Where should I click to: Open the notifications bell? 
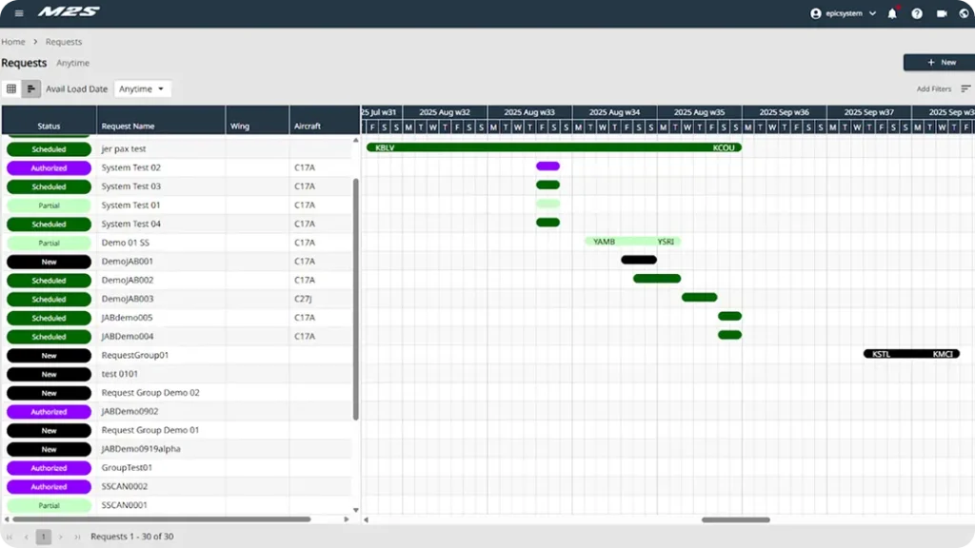point(892,13)
